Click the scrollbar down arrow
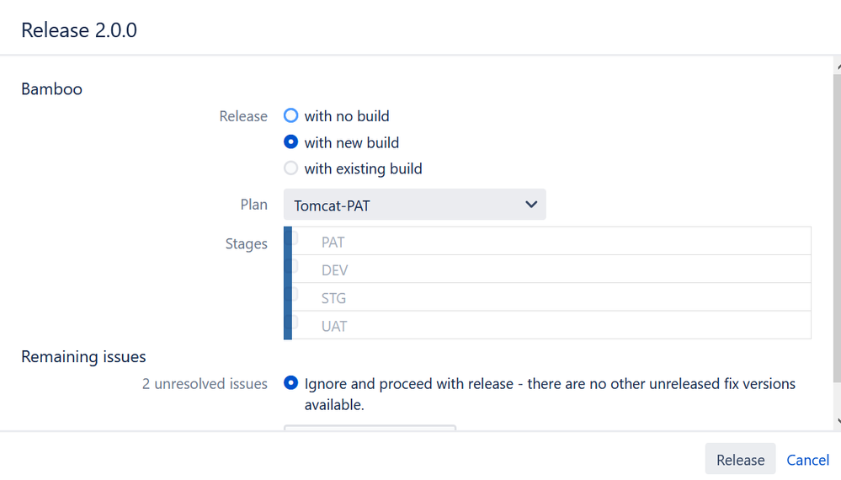This screenshot has height=480, width=841. (838, 422)
